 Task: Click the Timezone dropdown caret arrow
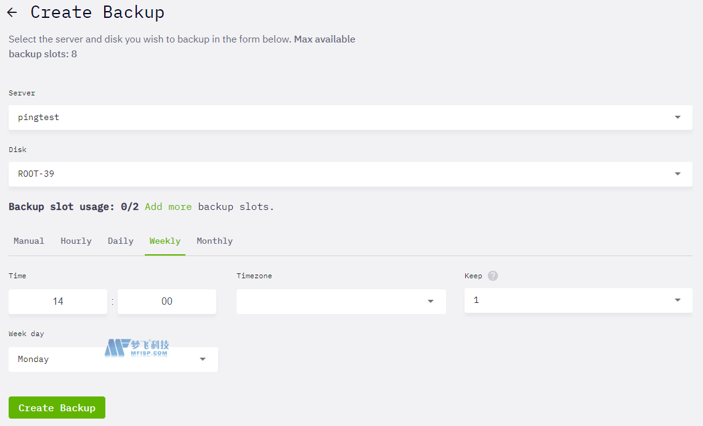click(431, 302)
